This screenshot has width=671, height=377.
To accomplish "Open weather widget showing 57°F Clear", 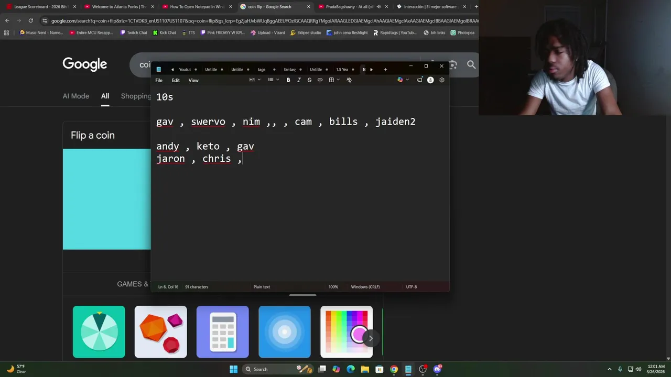I will coord(17,369).
